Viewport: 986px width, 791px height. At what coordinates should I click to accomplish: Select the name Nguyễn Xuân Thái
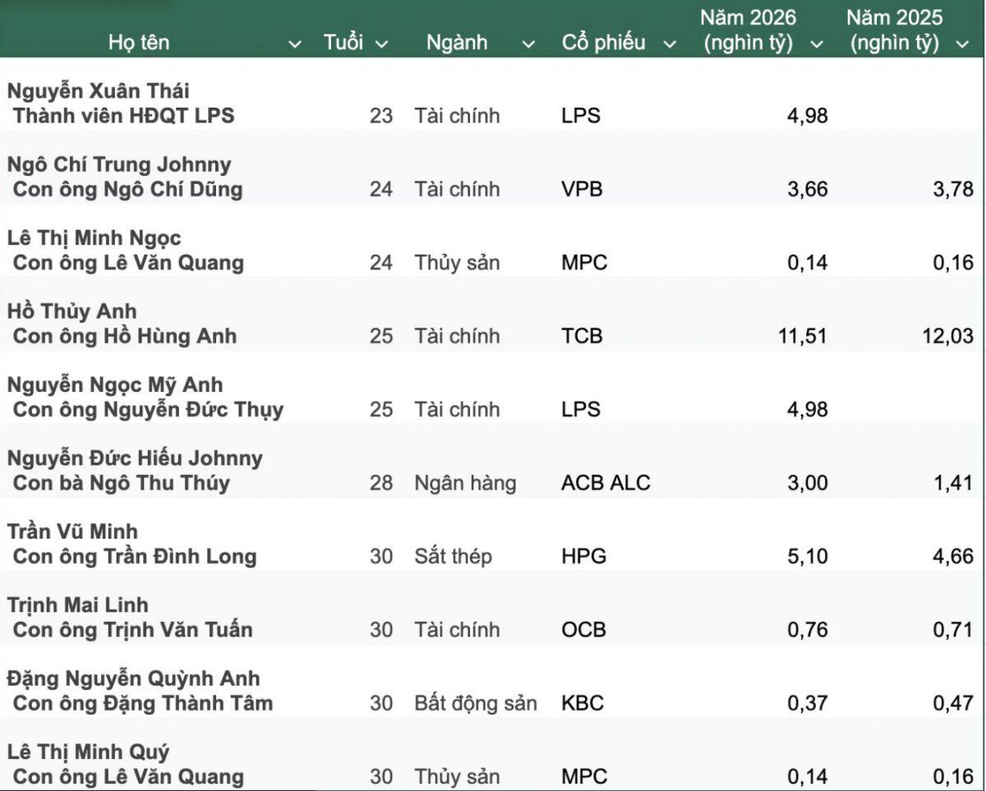pos(99,91)
